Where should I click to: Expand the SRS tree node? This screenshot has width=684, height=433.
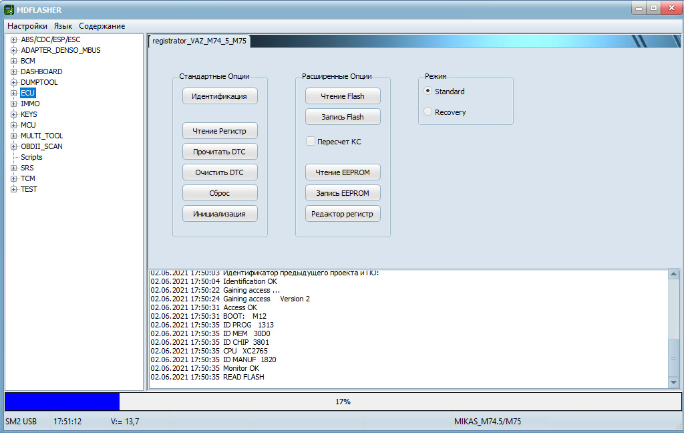click(x=13, y=168)
